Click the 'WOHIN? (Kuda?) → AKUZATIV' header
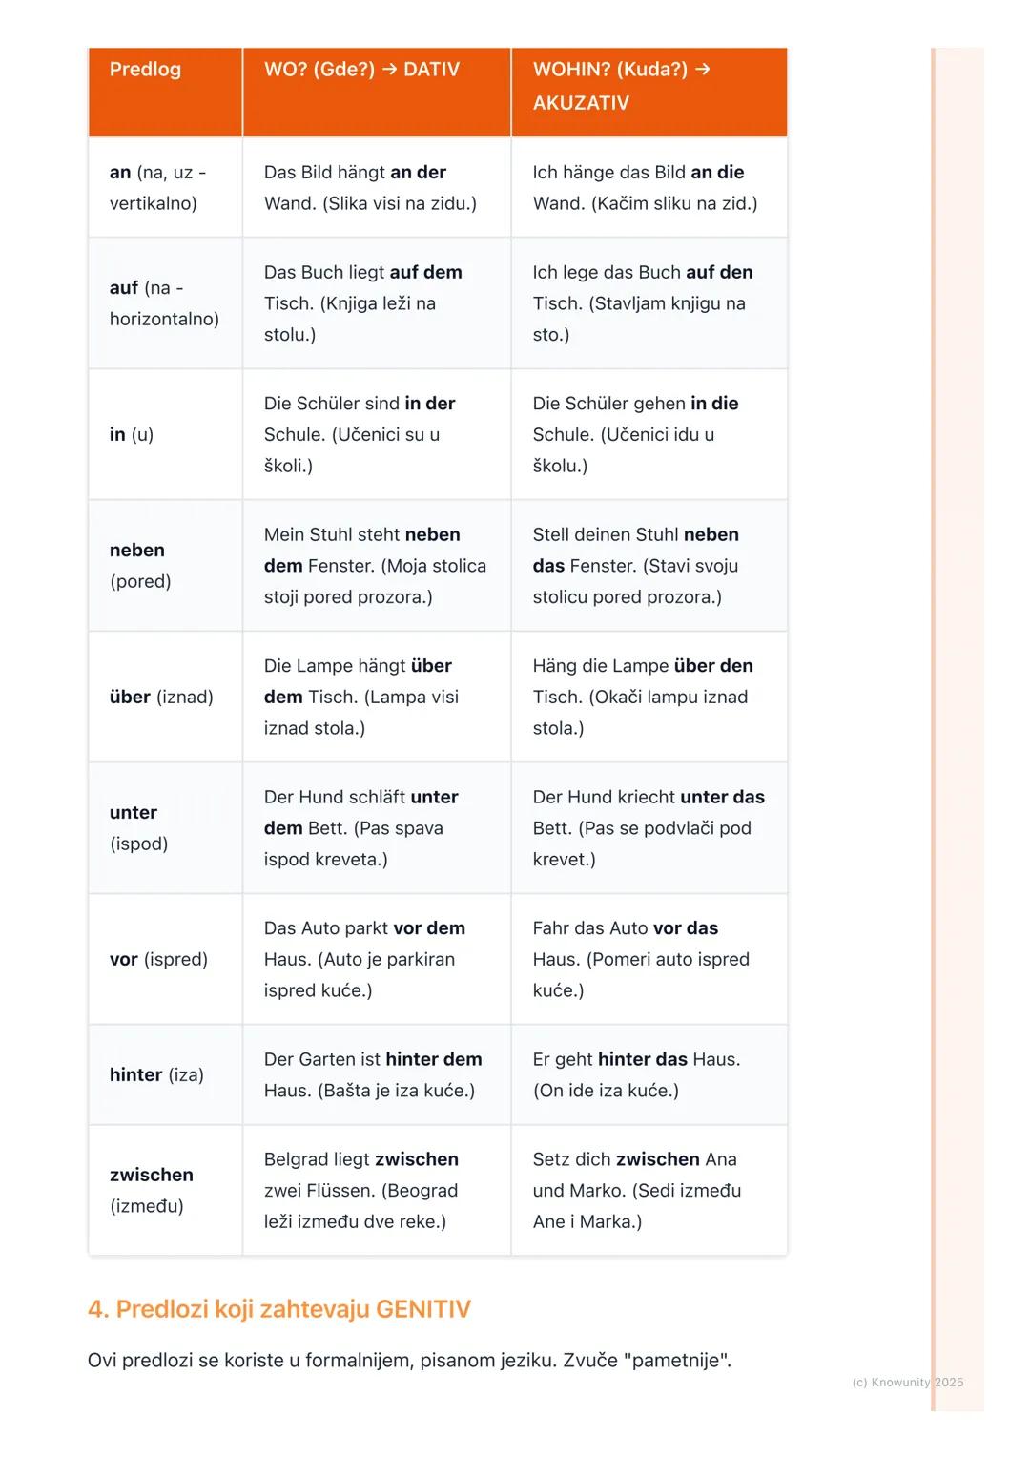This screenshot has width=1030, height=1458. pyautogui.click(x=621, y=86)
